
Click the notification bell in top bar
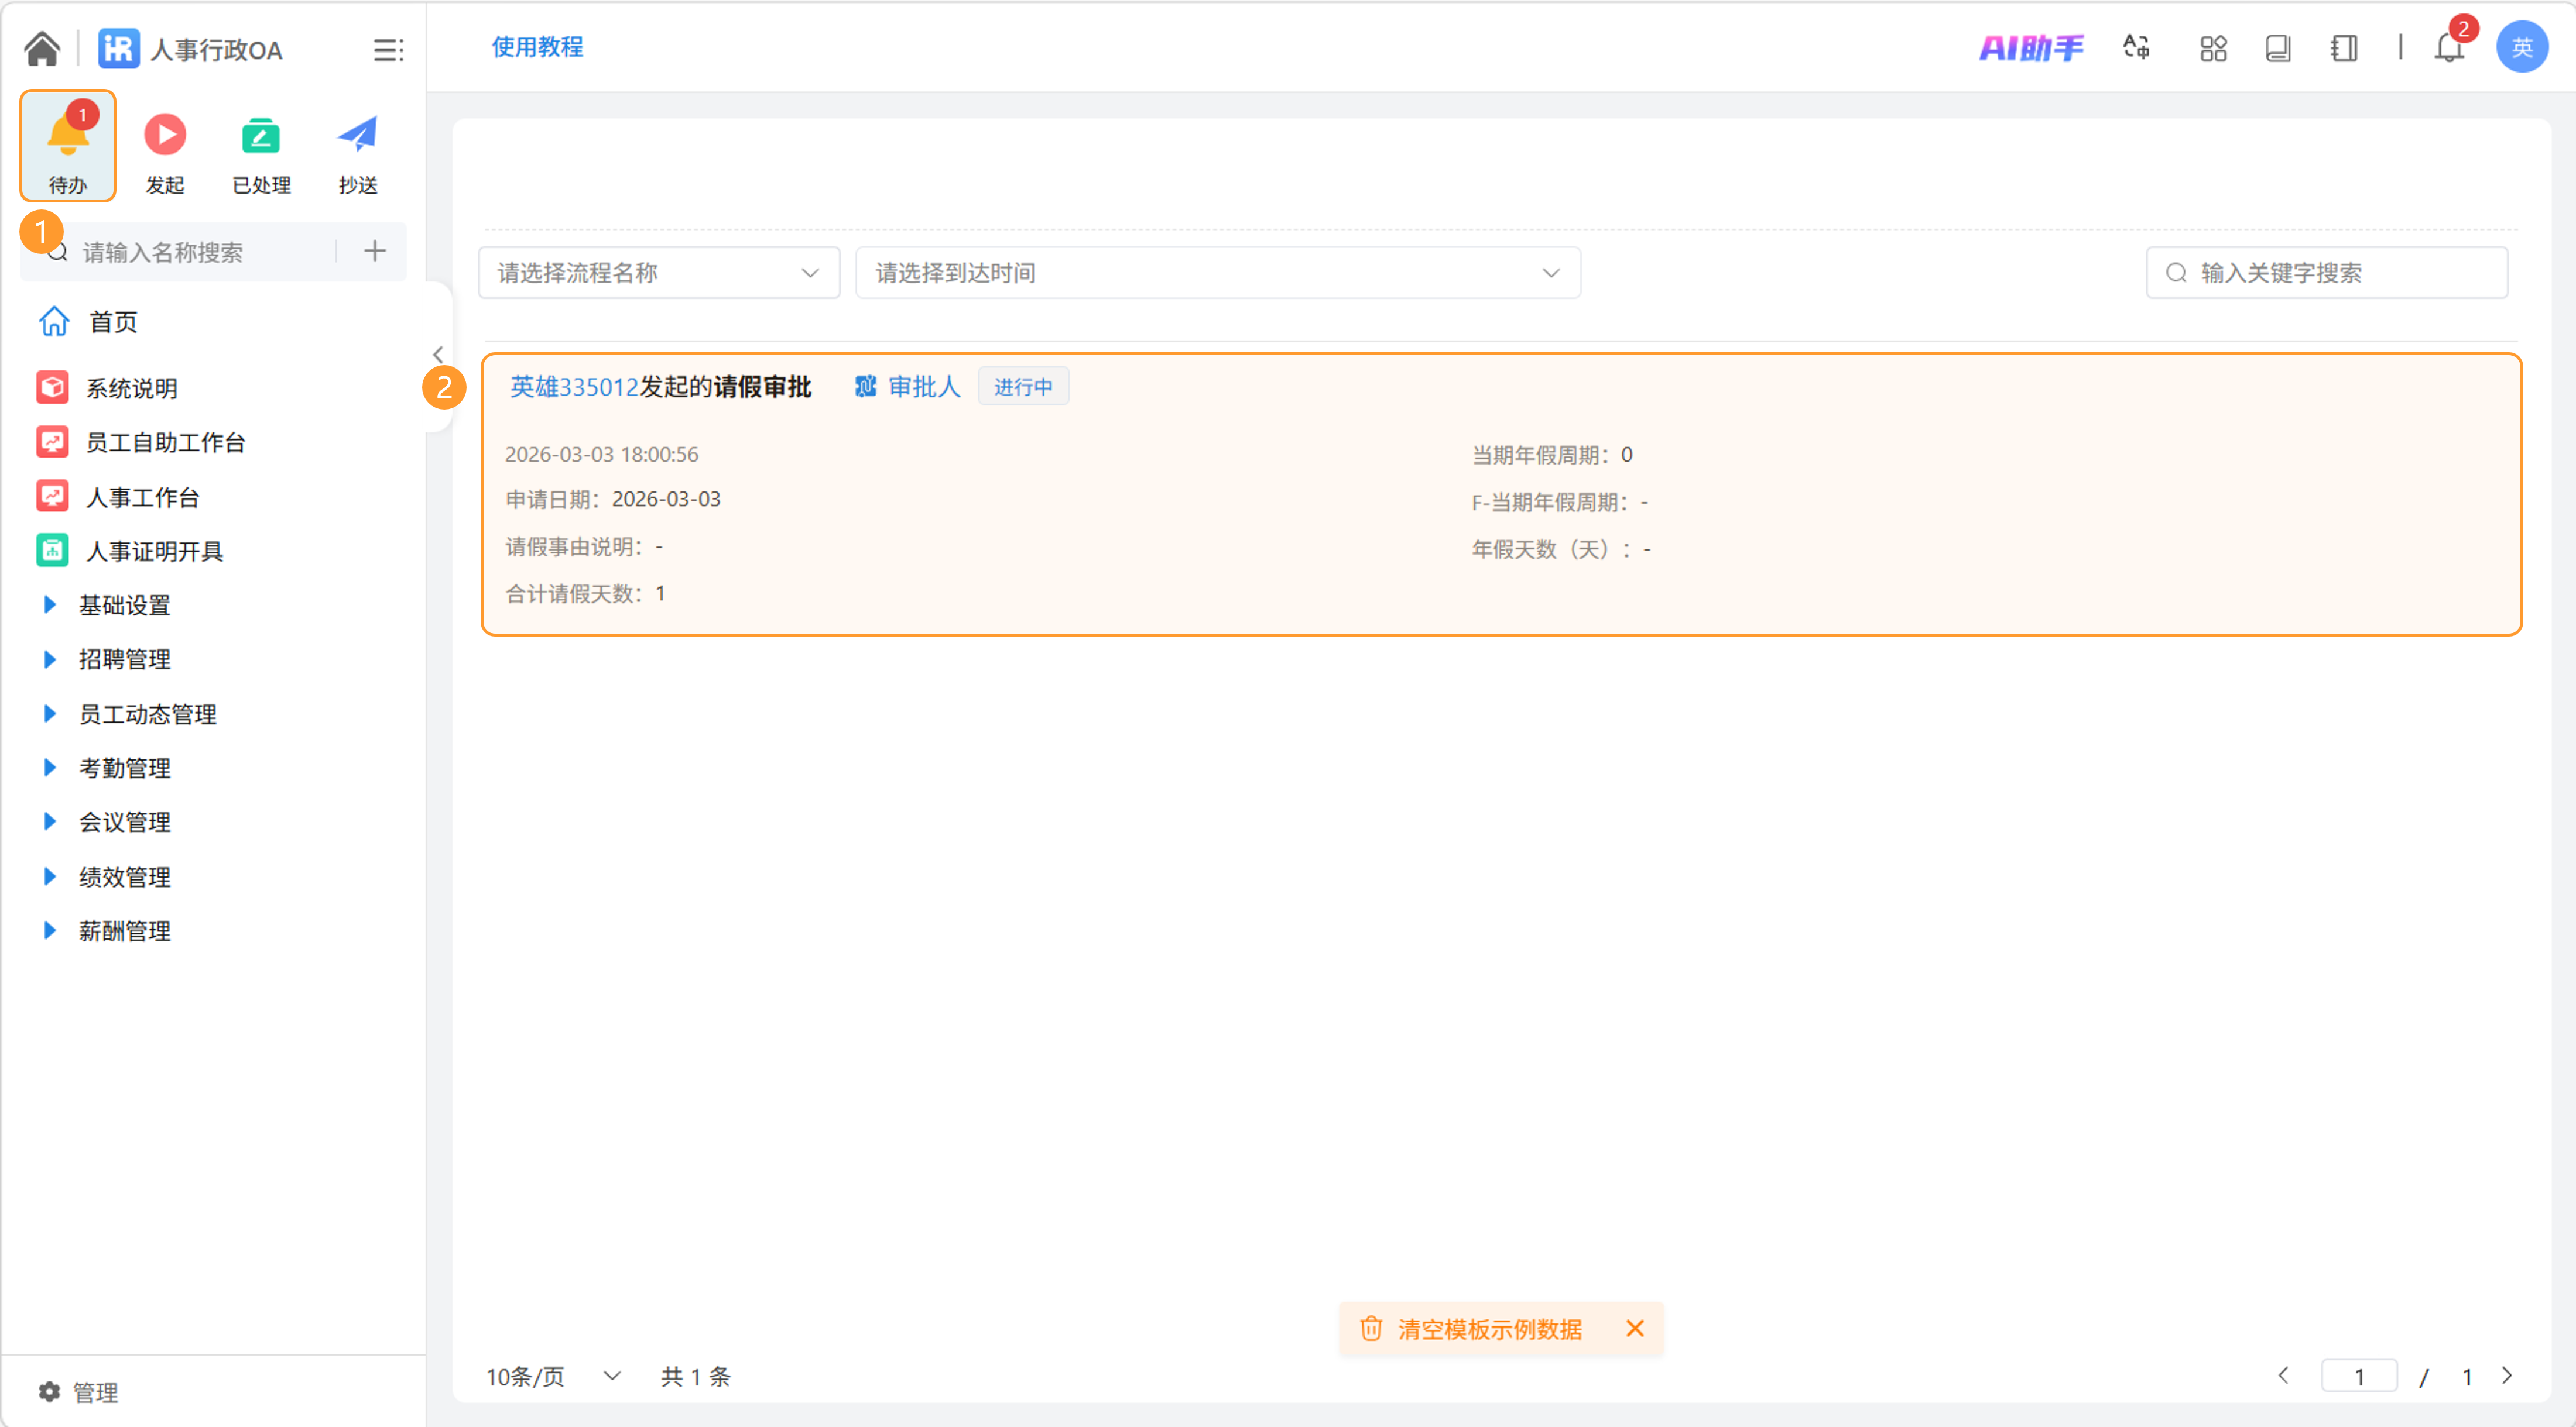(2448, 47)
